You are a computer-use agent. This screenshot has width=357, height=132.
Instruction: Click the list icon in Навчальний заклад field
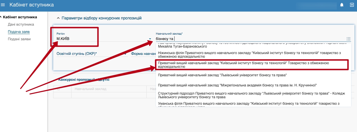348,39
